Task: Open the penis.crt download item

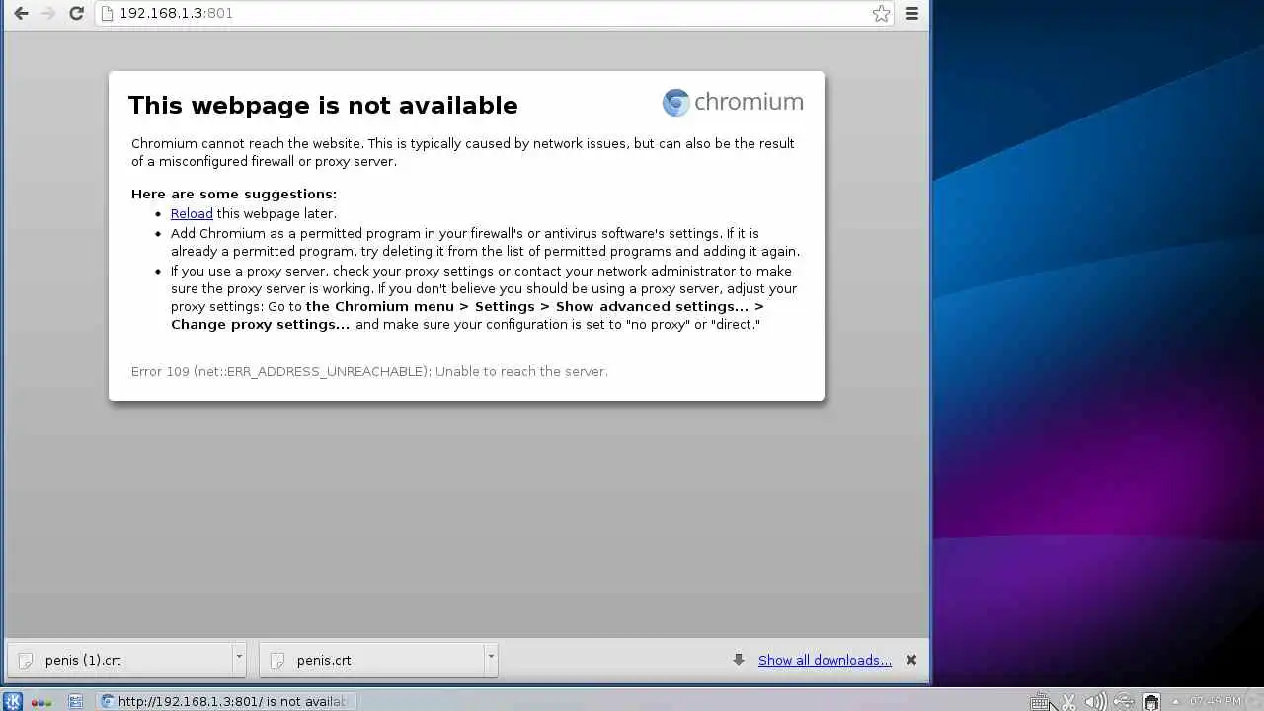Action: click(x=371, y=660)
